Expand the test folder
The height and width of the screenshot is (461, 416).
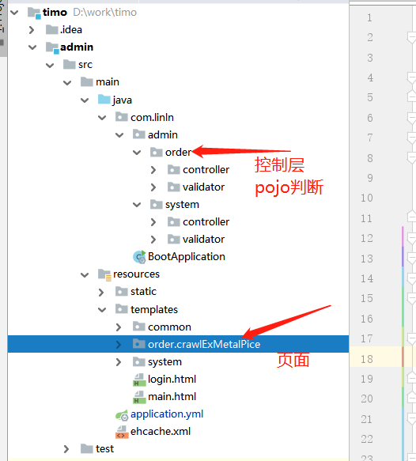coord(66,449)
